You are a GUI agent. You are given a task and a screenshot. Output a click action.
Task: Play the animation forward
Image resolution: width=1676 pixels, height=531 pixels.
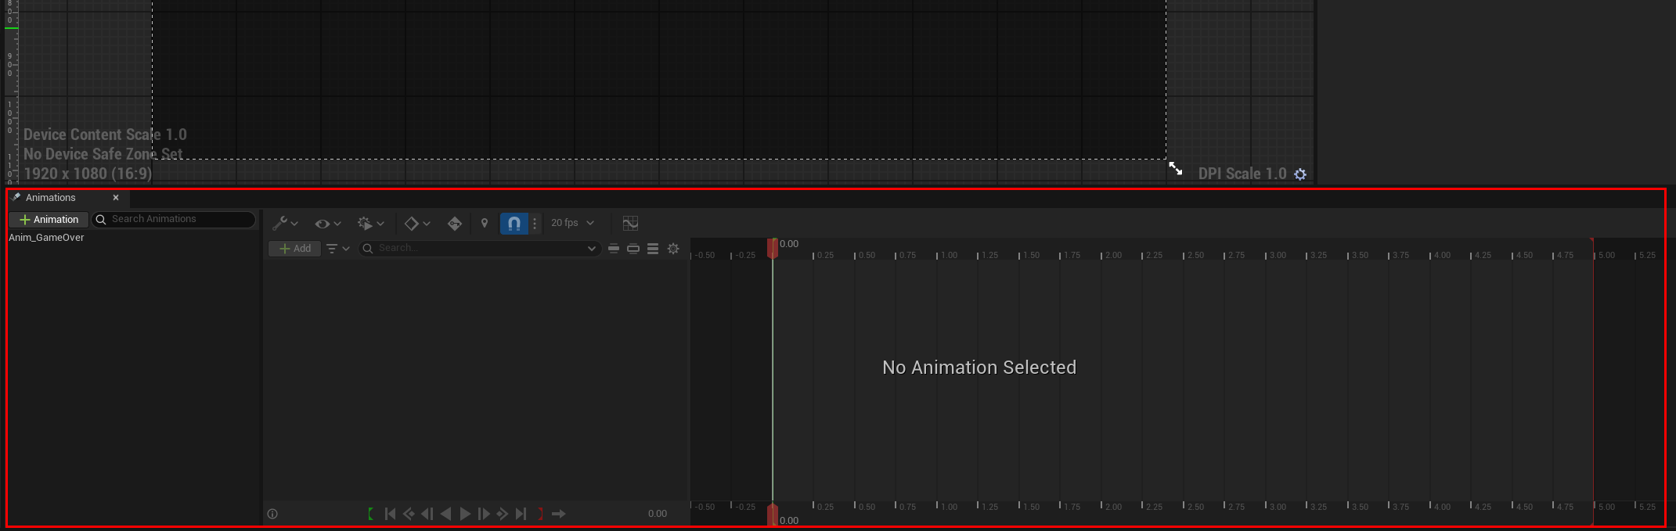[x=465, y=514]
